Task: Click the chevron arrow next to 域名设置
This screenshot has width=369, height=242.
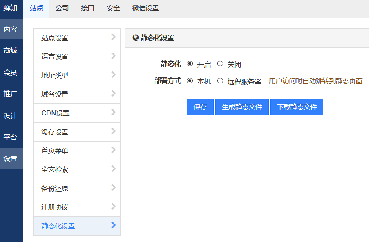Action: [x=113, y=94]
